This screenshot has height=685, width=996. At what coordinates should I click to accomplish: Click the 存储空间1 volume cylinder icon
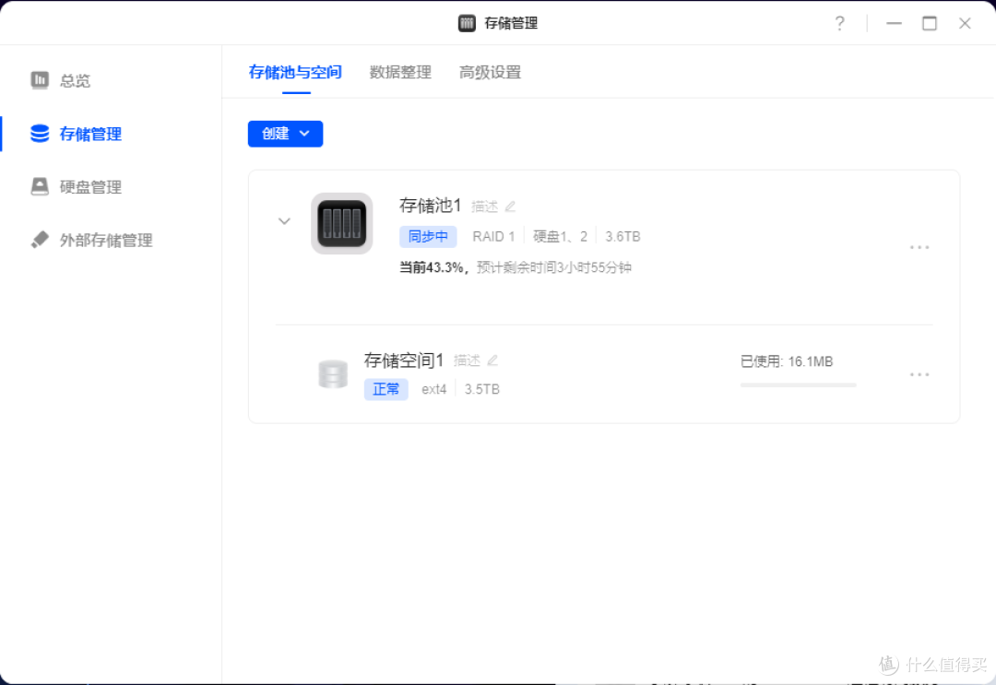(x=333, y=374)
